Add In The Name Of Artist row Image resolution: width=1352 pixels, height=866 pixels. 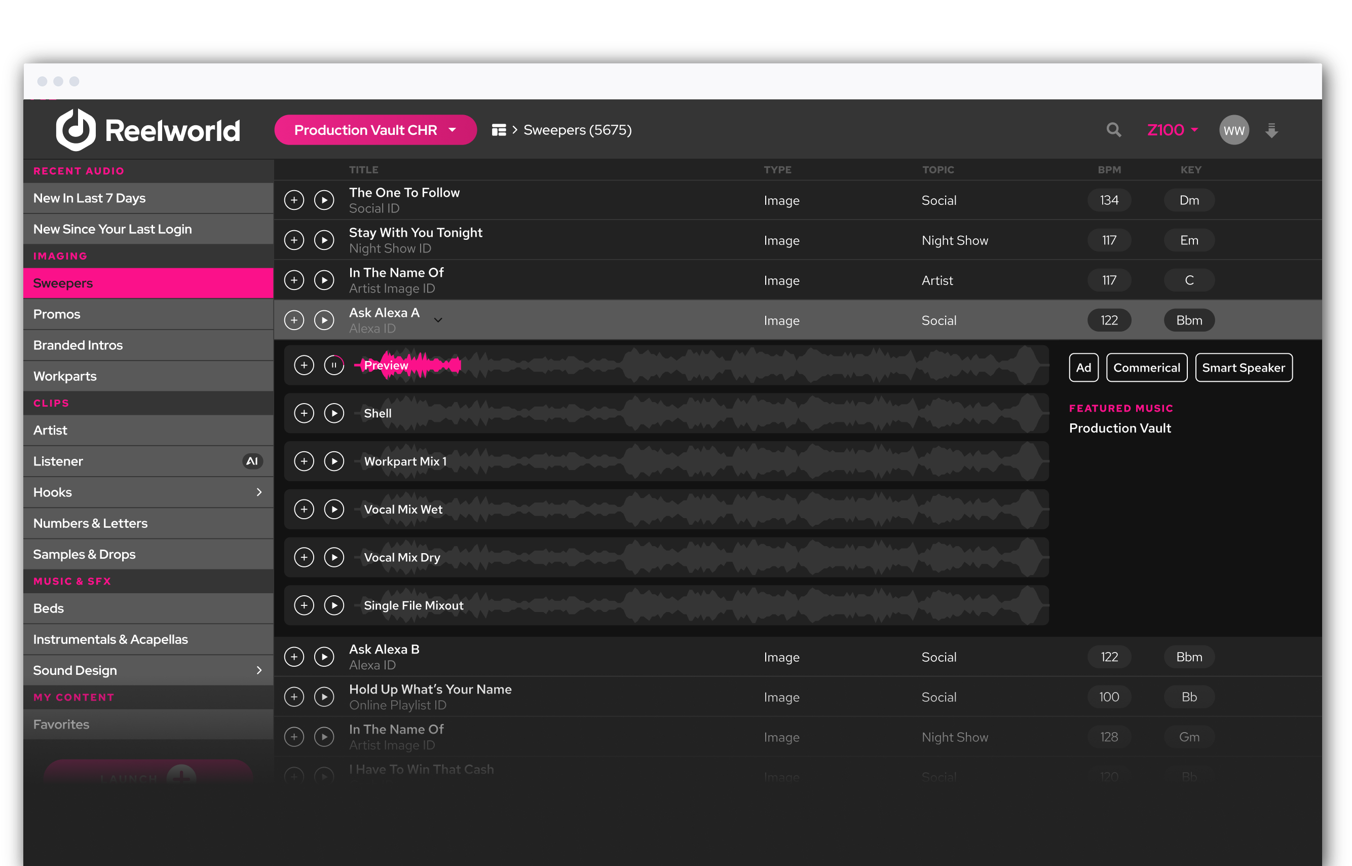tap(294, 280)
